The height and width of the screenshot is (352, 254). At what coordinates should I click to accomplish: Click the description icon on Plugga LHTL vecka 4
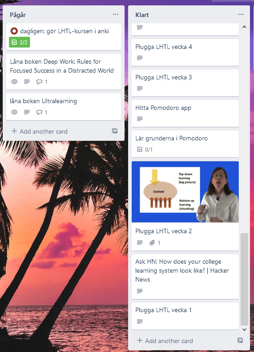point(140,58)
